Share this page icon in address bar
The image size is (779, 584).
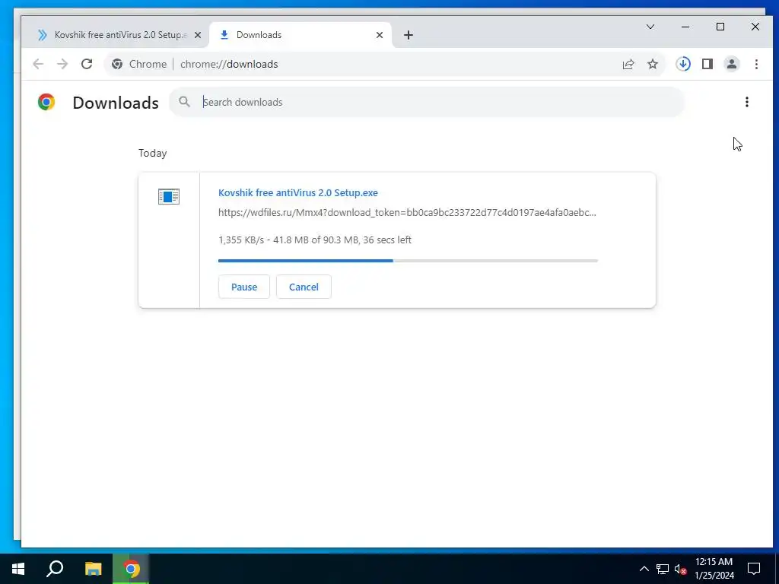(628, 64)
